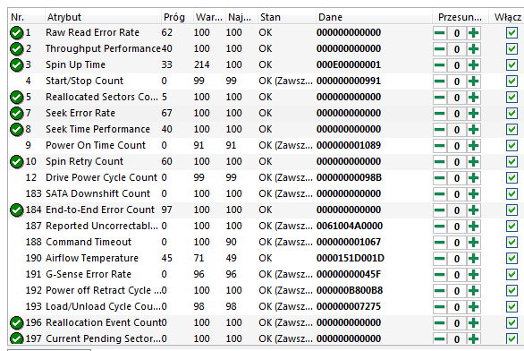This screenshot has height=351, width=524.
Task: Select the G-Sense Error Rate attribute name
Action: pyautogui.click(x=89, y=274)
